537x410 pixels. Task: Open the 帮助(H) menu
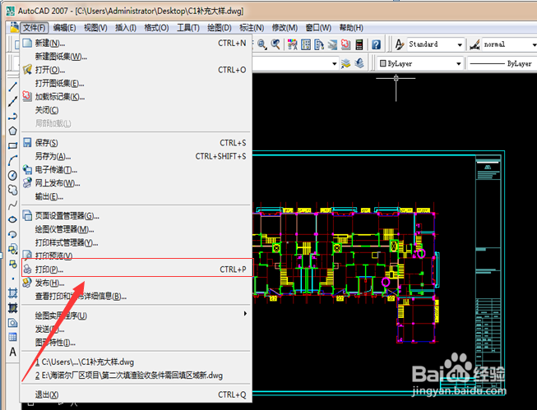(x=351, y=28)
